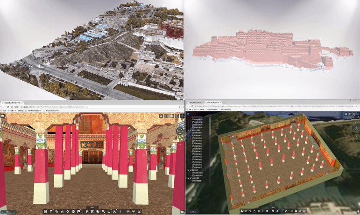Open the chart statistics icon in left toolbar
This screenshot has width=360, height=215.
click(139, 211)
